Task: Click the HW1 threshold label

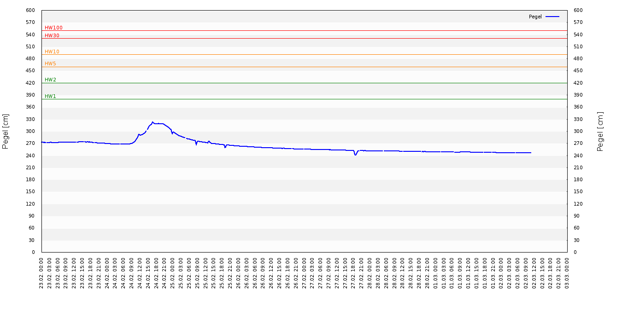Action: [x=50, y=97]
